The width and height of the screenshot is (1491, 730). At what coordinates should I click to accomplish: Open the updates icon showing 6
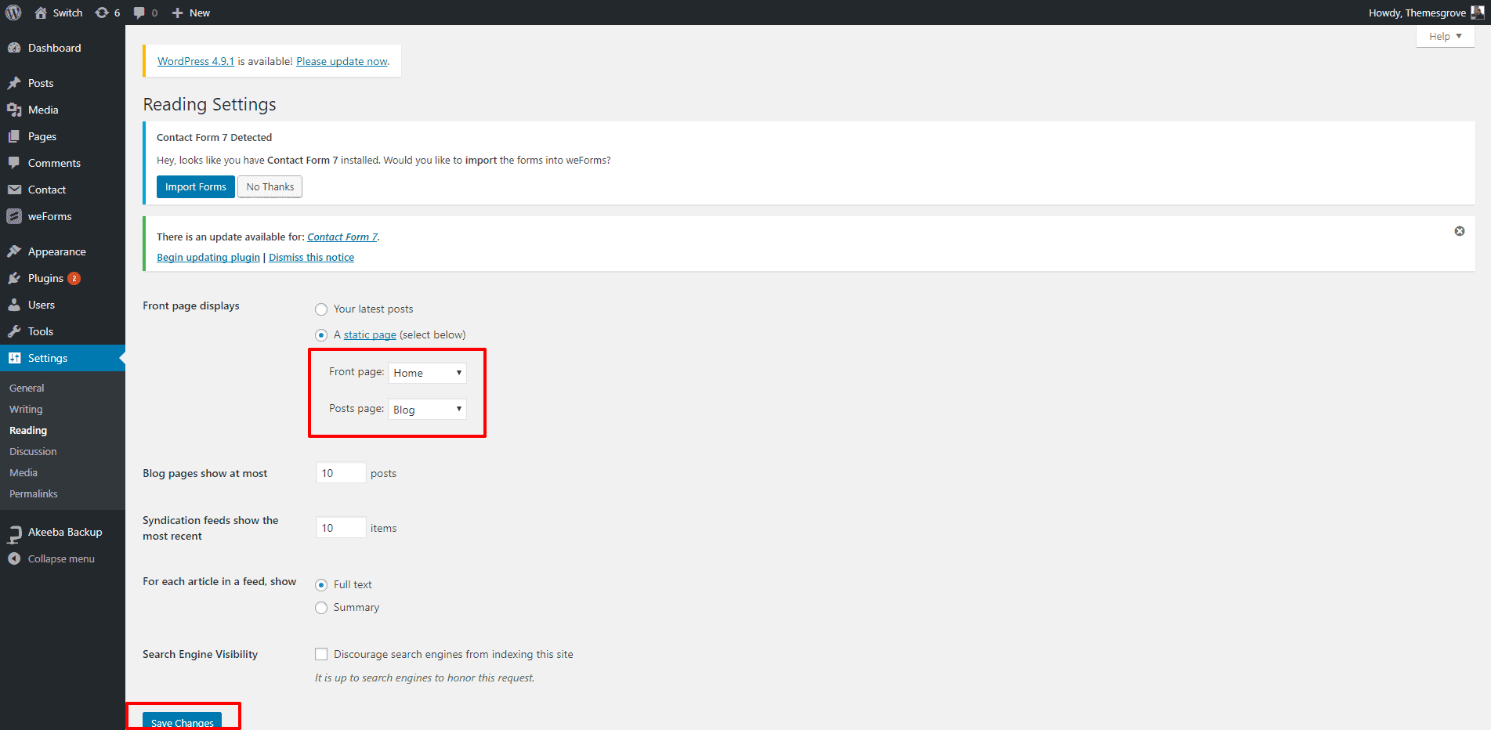pyautogui.click(x=103, y=13)
